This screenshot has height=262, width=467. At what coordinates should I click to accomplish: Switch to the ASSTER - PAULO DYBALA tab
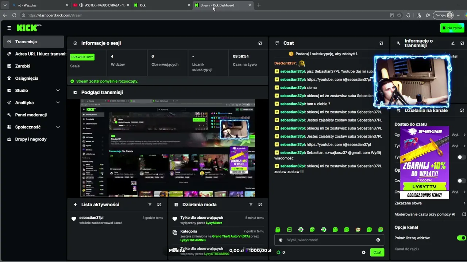(x=101, y=5)
